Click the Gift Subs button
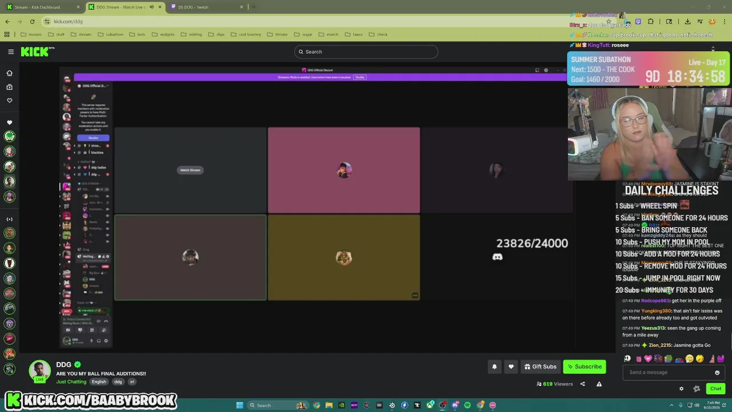 [540, 367]
